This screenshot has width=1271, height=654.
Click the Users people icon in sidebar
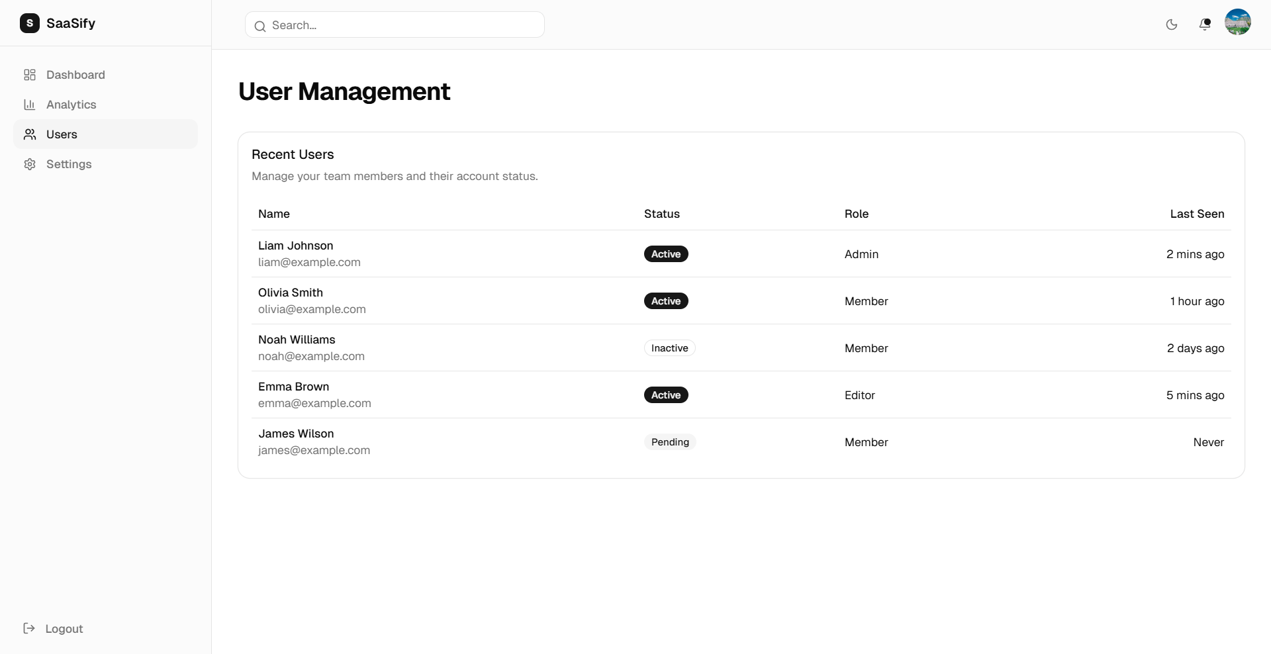[30, 134]
